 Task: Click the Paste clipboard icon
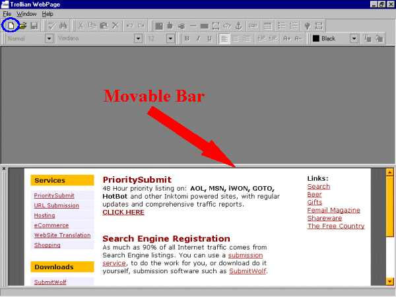104,26
